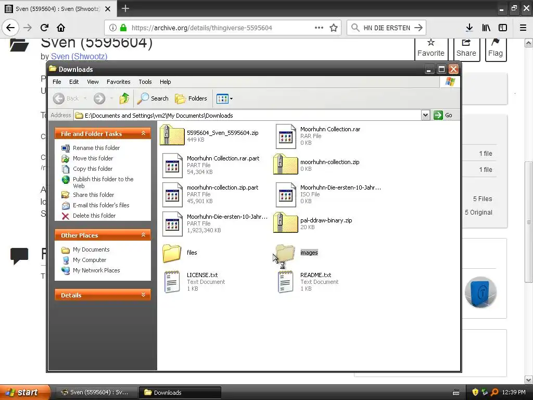The image size is (533, 400).
Task: Select the Moorhuhn Collection.rar file icon
Action: pyautogui.click(x=286, y=136)
